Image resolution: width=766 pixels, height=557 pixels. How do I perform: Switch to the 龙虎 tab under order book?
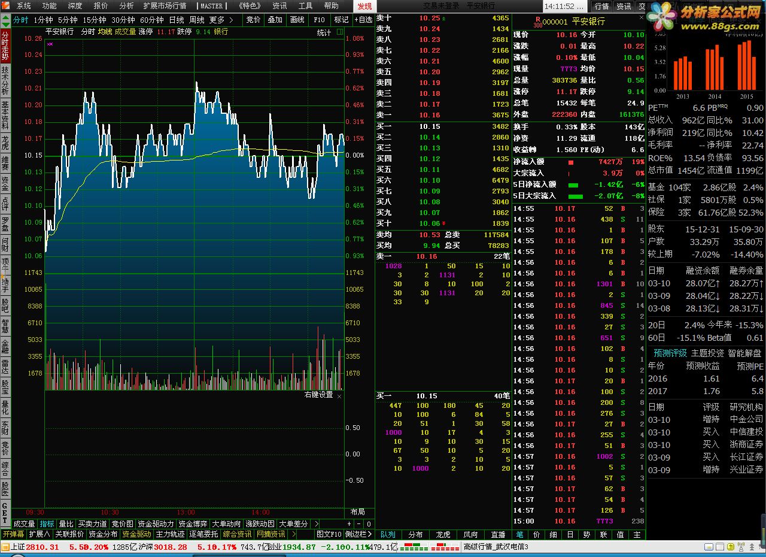point(443,534)
